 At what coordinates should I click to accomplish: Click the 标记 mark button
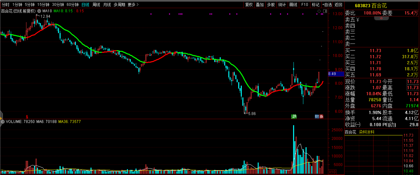click(x=315, y=5)
